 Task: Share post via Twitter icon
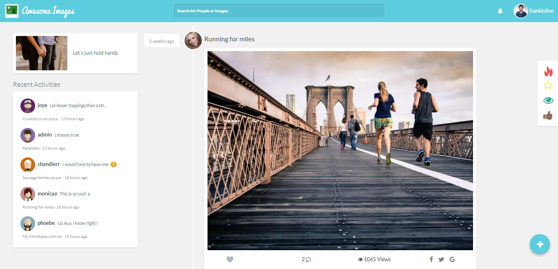click(x=441, y=259)
